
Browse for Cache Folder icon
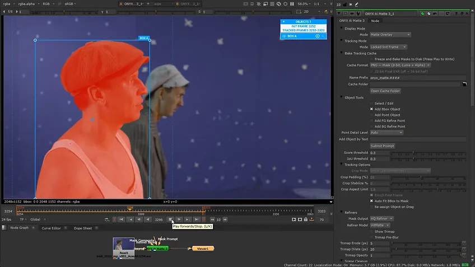pyautogui.click(x=464, y=84)
